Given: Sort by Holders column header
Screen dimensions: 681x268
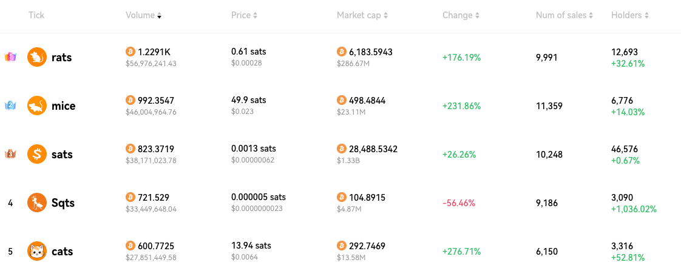Looking at the screenshot, I should click(x=630, y=15).
